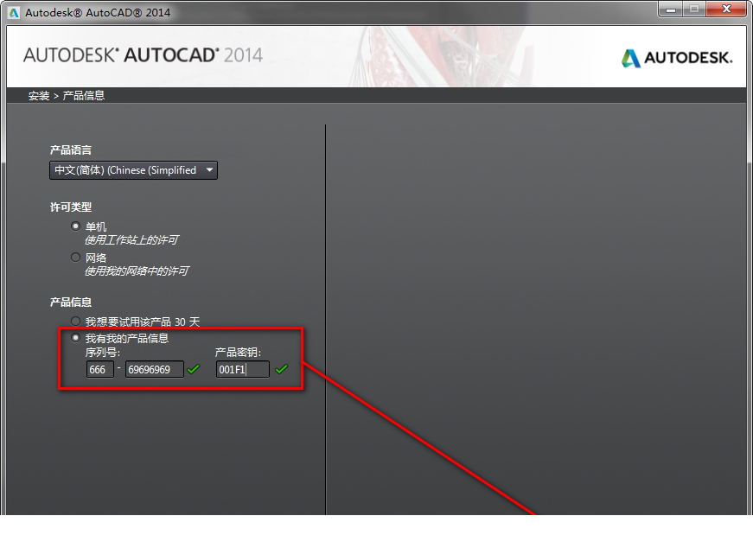Image resolution: width=753 pixels, height=535 pixels.
Task: Select 我有我的产品信息 radio option
Action: 75,338
